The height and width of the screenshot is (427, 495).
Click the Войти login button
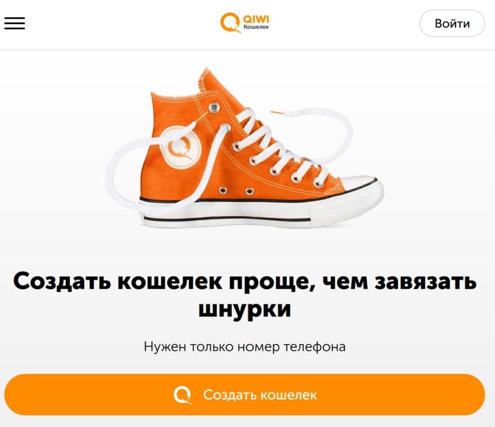pyautogui.click(x=452, y=23)
